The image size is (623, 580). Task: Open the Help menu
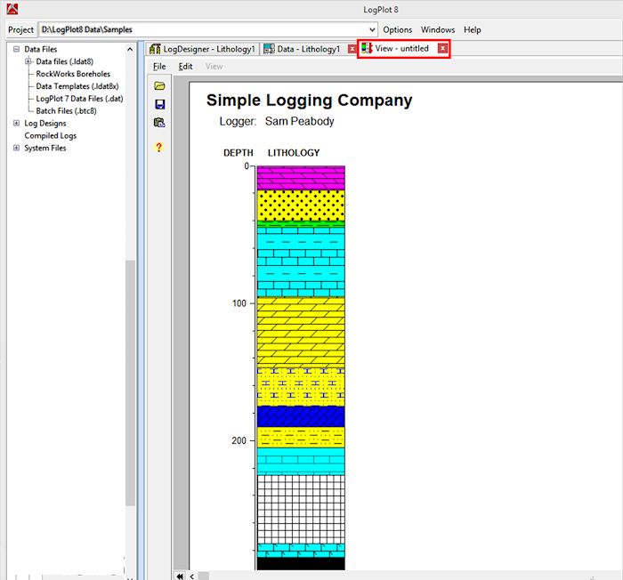473,29
